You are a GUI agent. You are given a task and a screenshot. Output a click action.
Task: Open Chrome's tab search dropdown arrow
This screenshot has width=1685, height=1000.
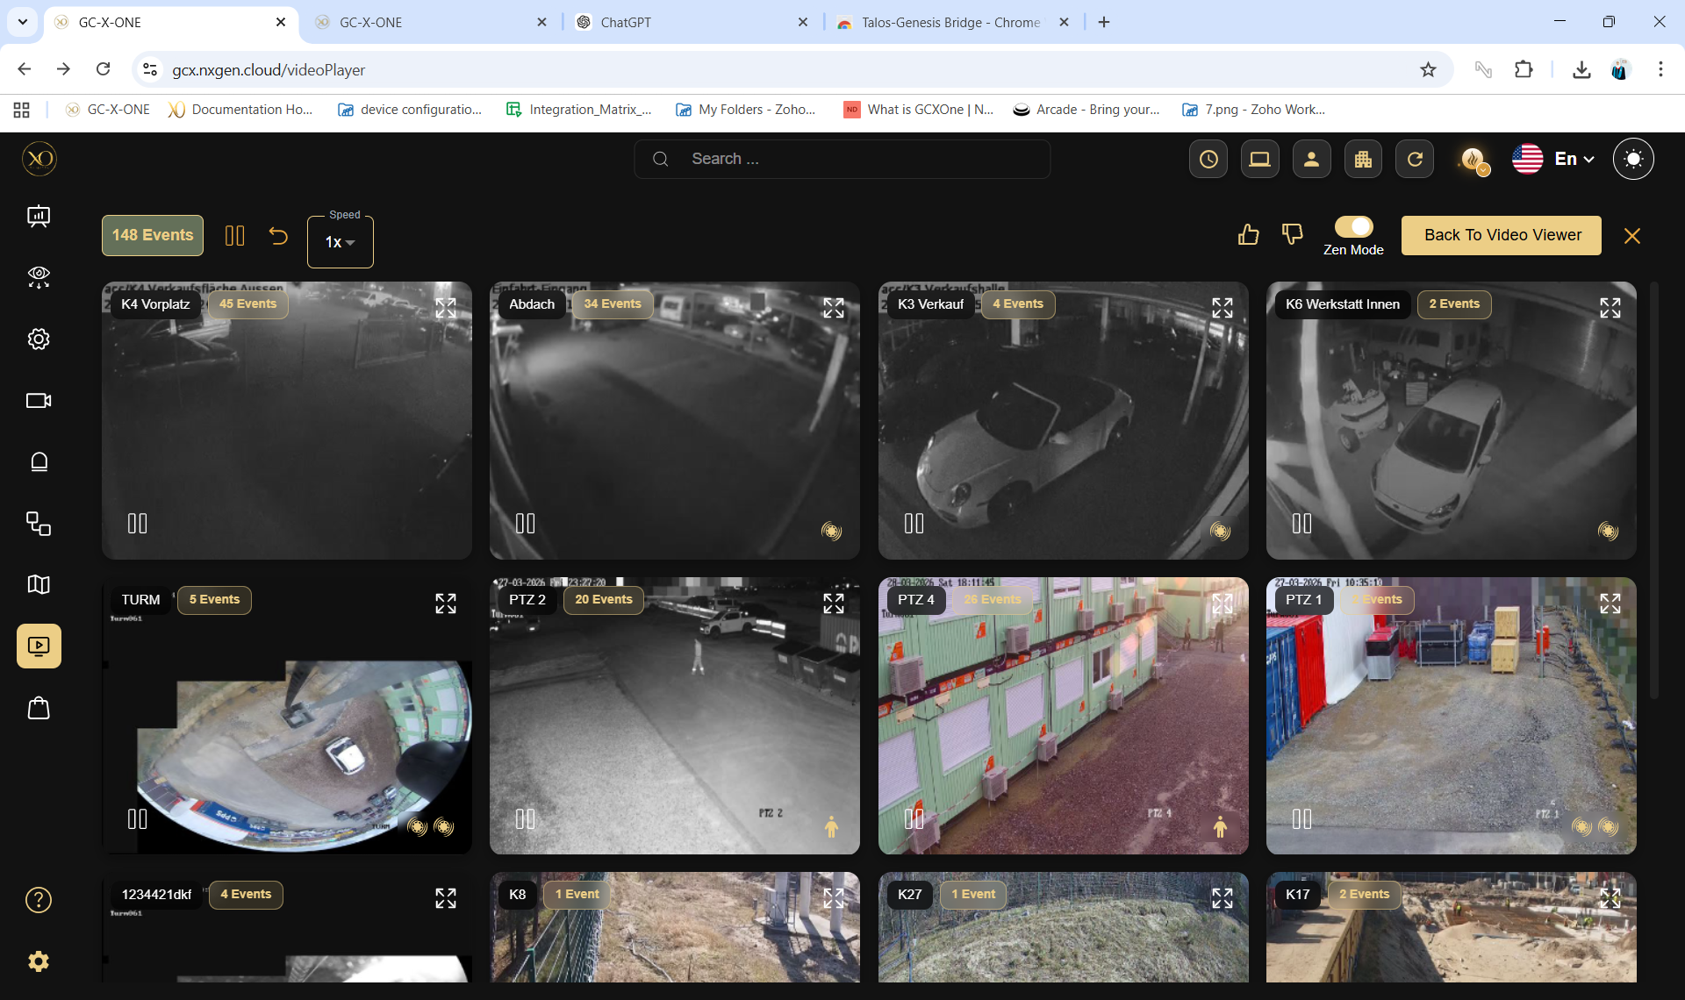pos(22,22)
